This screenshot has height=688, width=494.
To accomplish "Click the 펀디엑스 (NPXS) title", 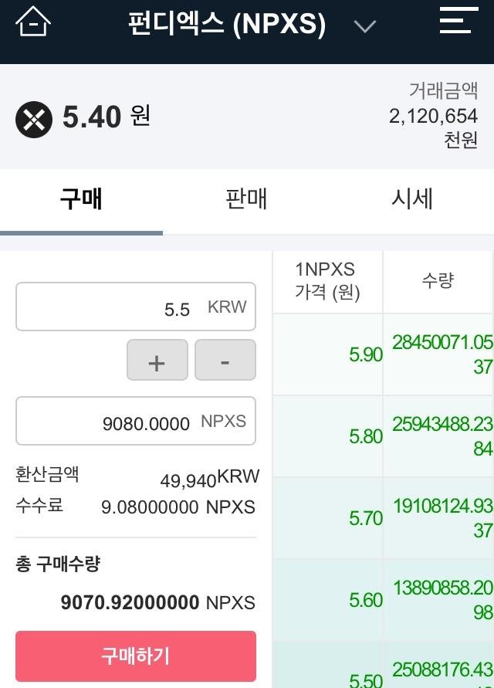I will 227,24.
